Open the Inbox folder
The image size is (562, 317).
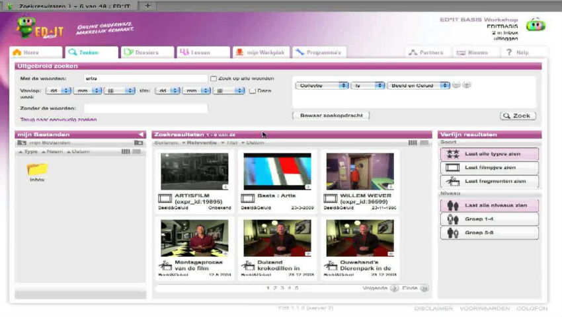(x=37, y=172)
